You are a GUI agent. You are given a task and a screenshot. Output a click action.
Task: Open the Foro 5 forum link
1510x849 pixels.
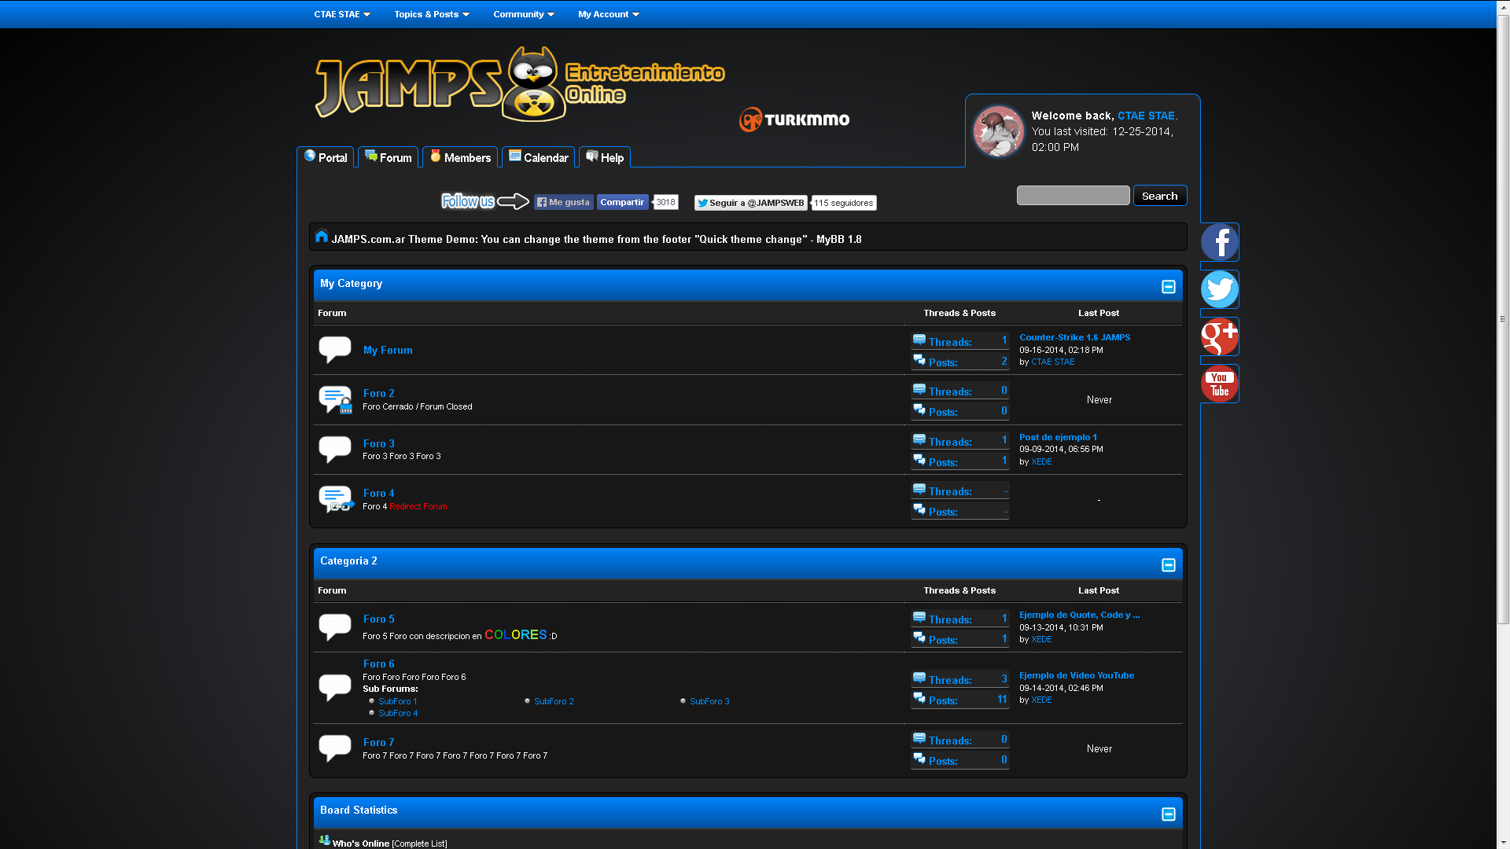point(379,619)
